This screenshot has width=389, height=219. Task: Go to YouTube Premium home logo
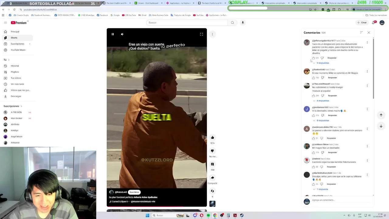click(x=19, y=23)
